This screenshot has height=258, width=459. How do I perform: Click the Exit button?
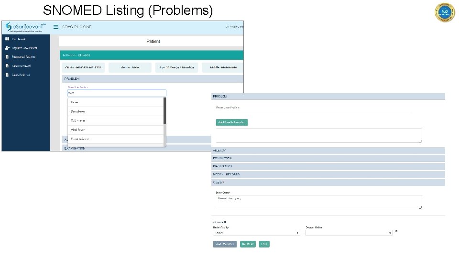pos(264,244)
